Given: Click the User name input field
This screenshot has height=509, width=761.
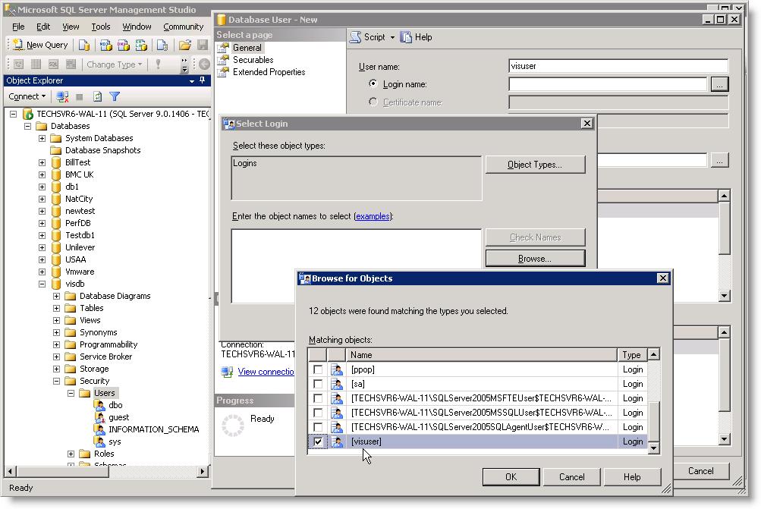Looking at the screenshot, I should [x=618, y=66].
